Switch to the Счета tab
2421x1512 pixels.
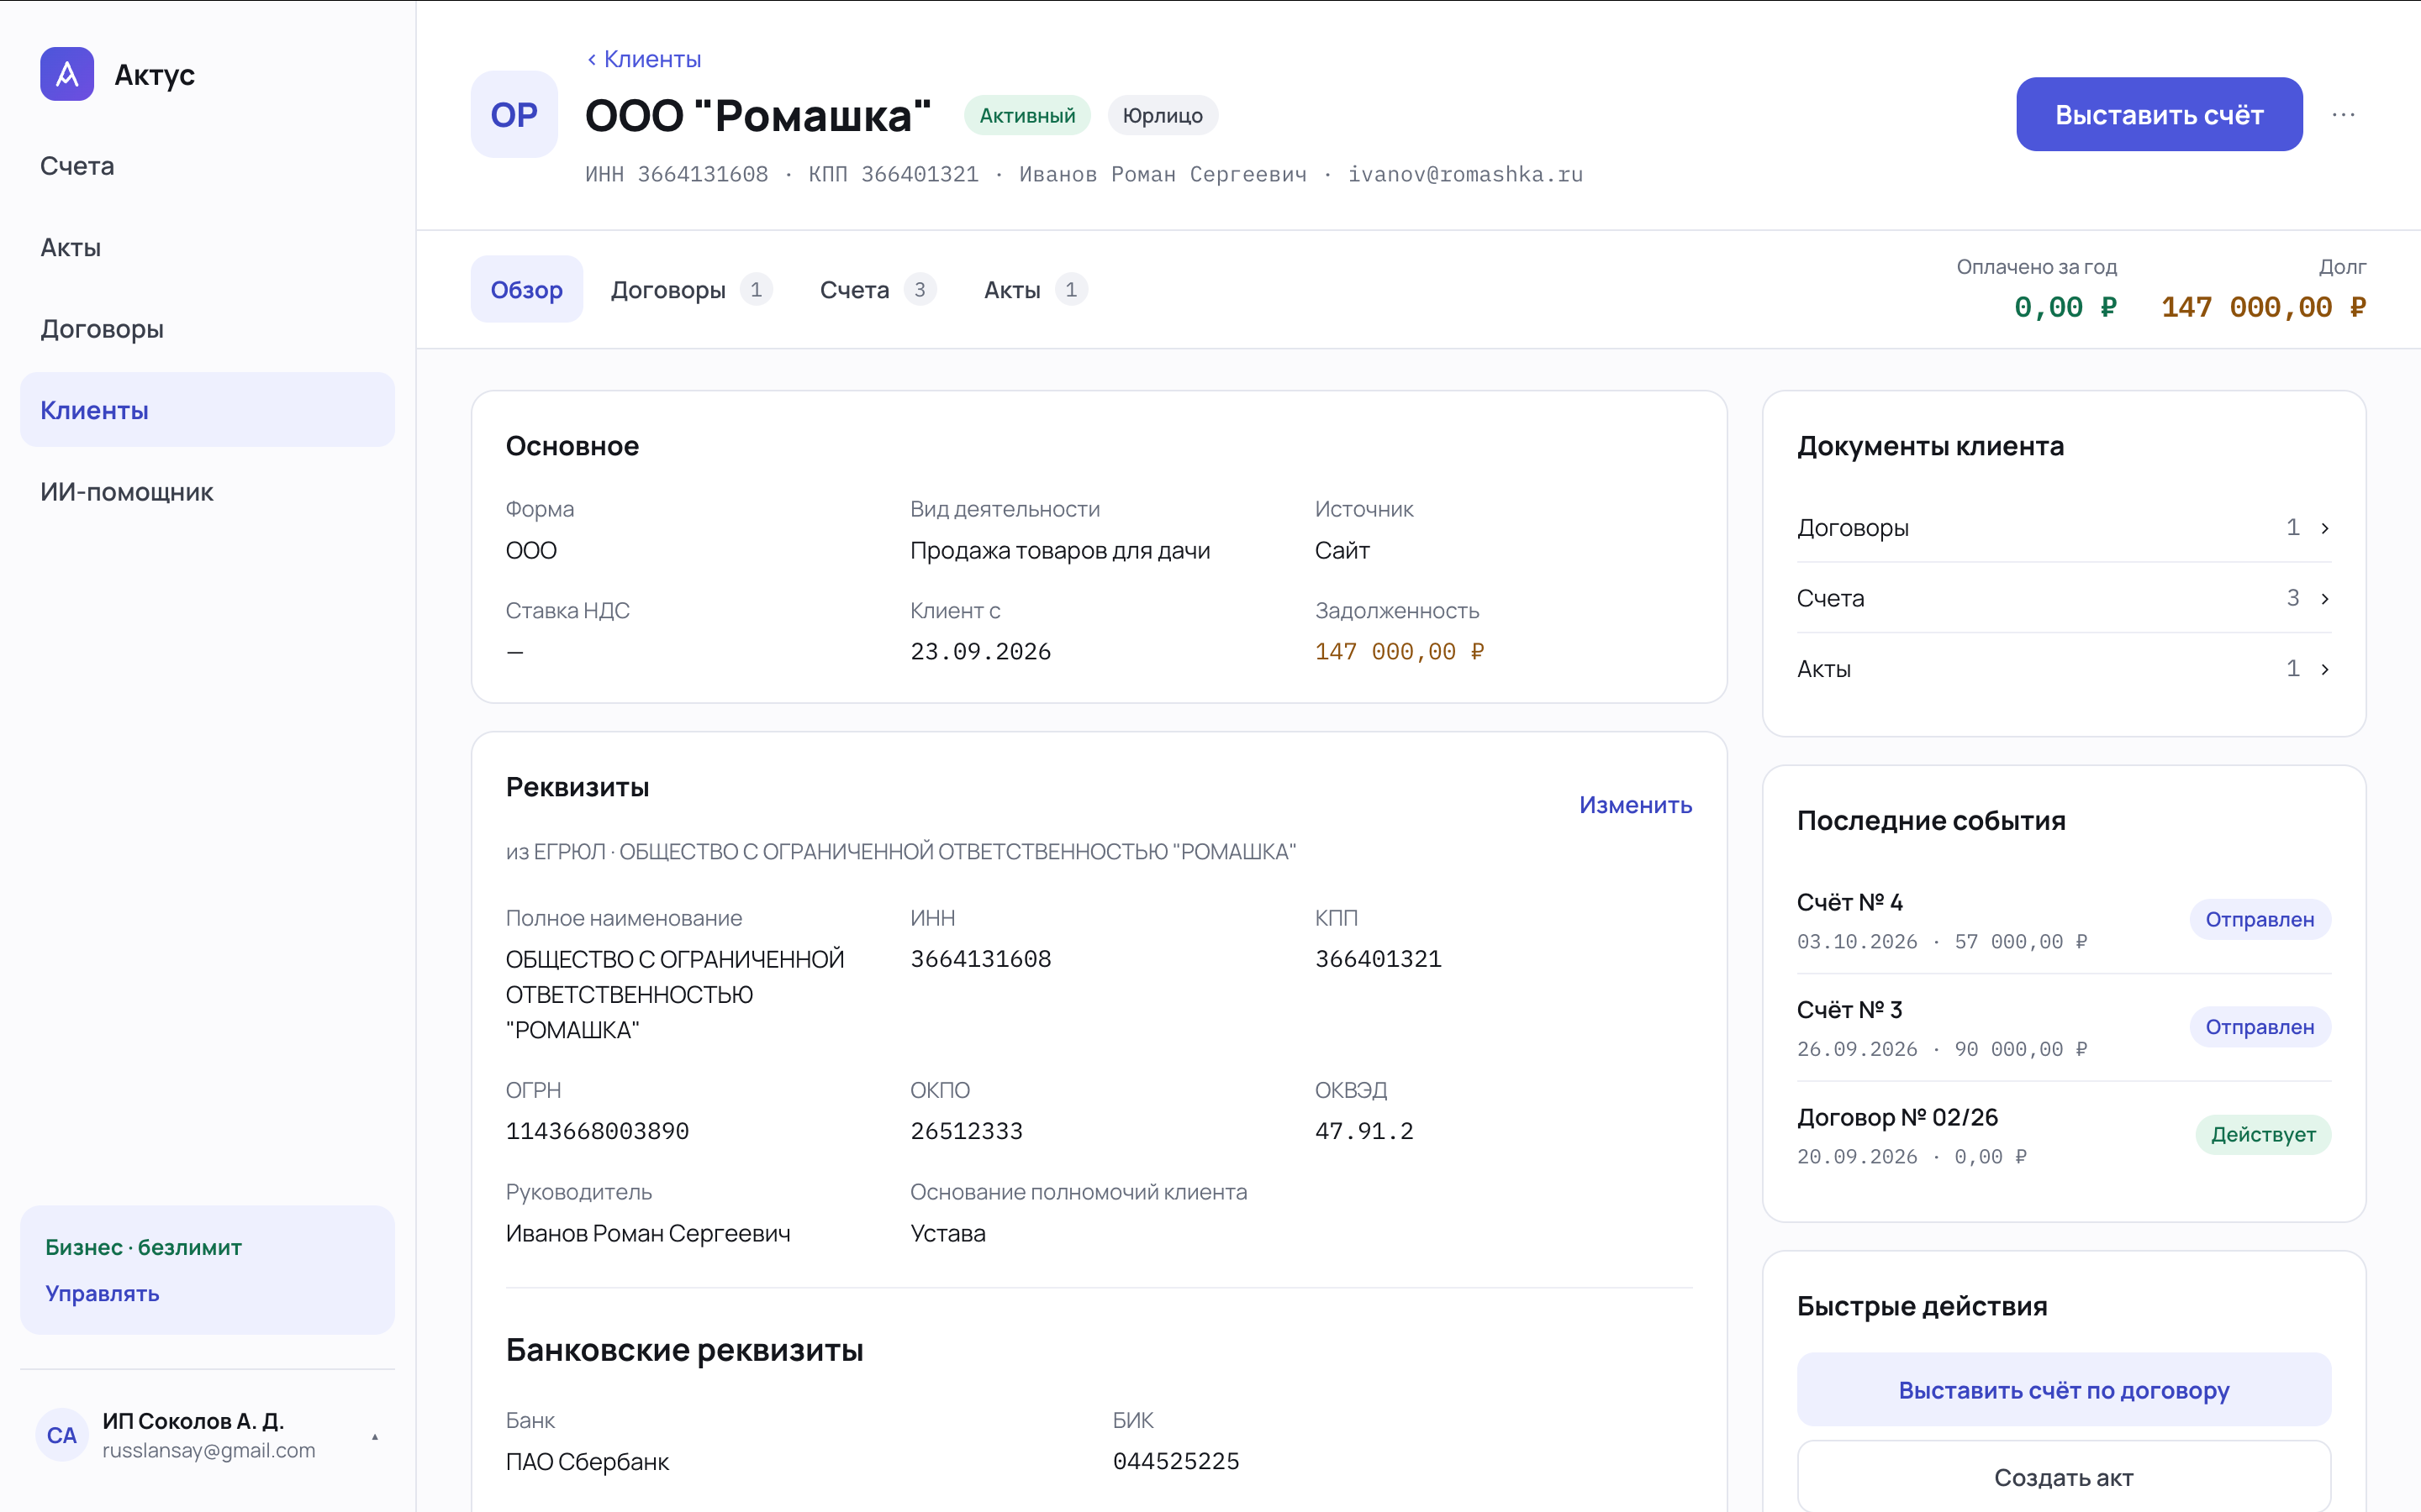tap(878, 289)
